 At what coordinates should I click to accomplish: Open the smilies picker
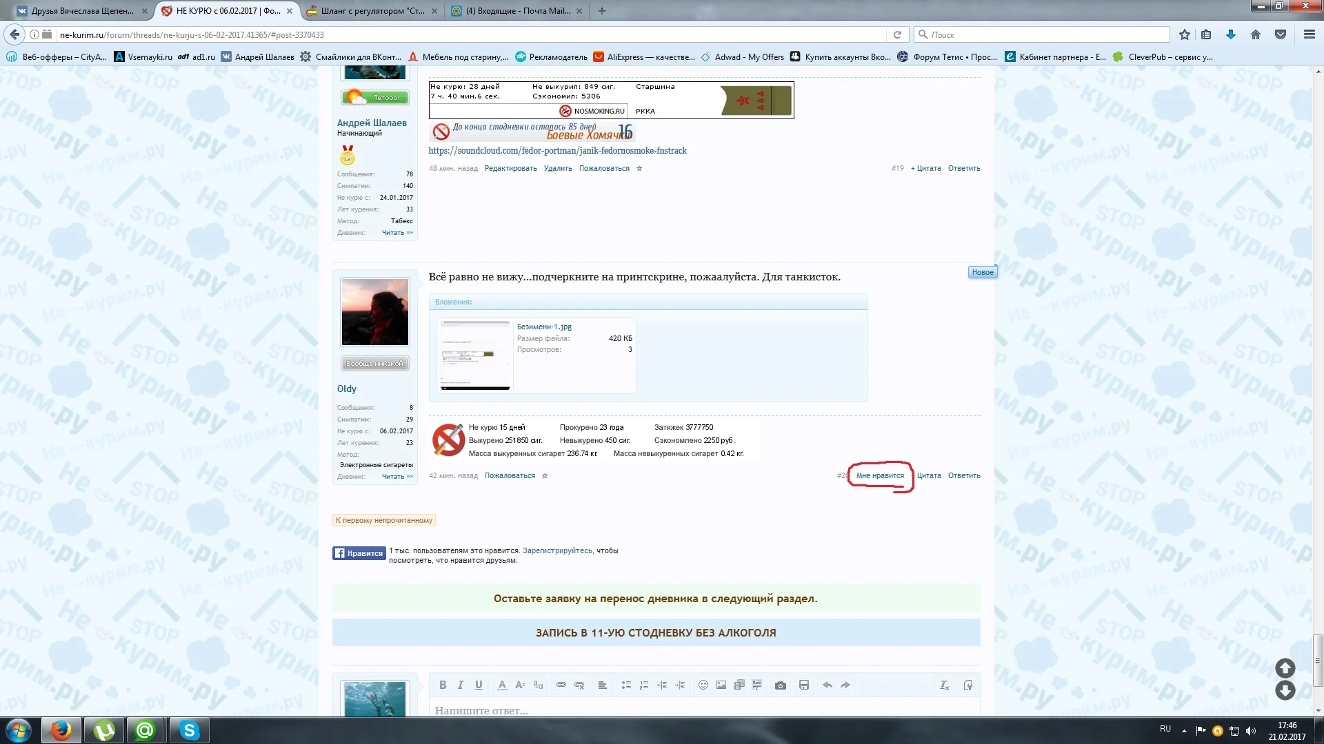703,685
